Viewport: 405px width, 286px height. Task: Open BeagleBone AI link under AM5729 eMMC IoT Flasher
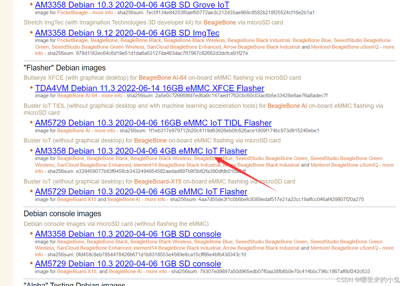click(x=124, y=199)
